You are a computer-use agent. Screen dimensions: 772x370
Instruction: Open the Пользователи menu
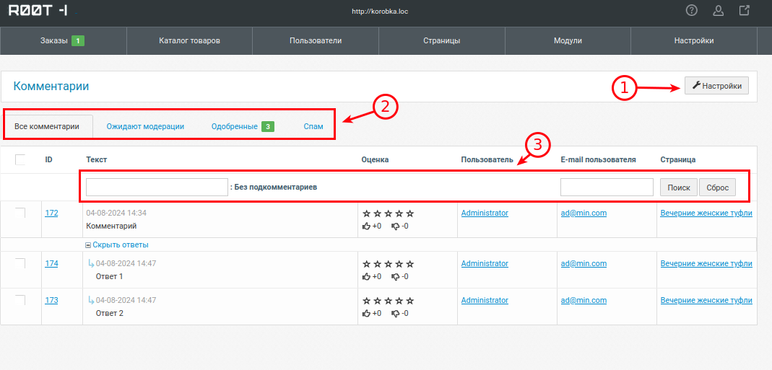(316, 41)
